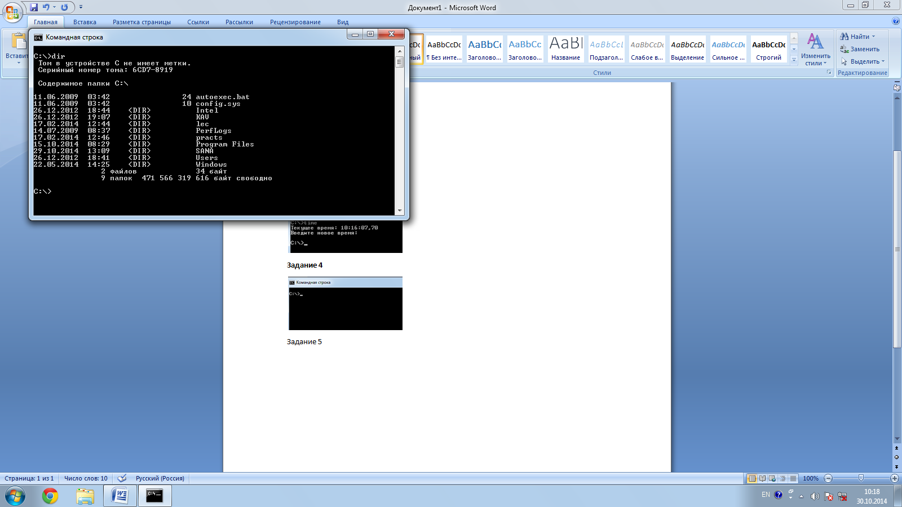Apply Слабое в... emphasis style
The width and height of the screenshot is (902, 507).
point(647,49)
